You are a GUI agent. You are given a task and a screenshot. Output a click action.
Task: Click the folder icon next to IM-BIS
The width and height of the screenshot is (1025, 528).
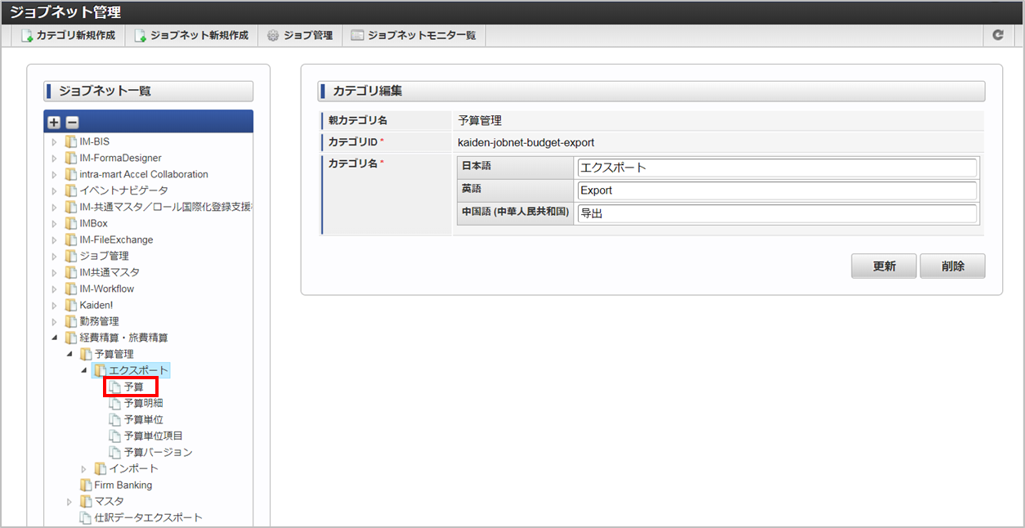[x=70, y=142]
